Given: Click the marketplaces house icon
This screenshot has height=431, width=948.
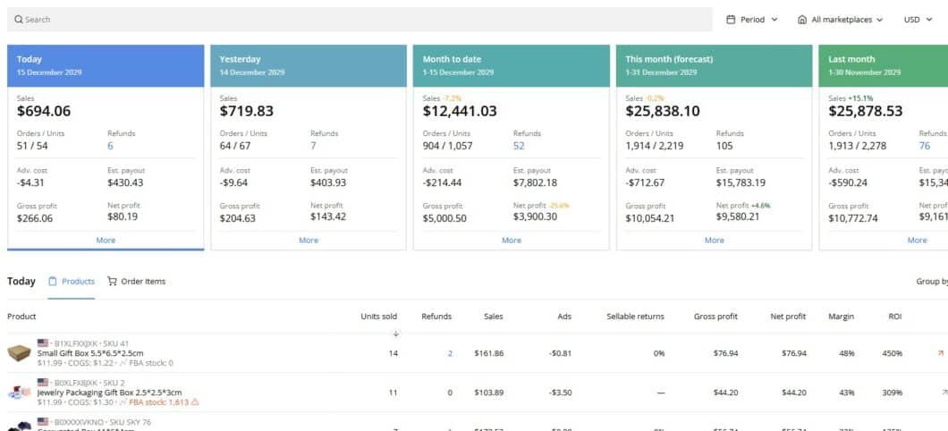Looking at the screenshot, I should pos(802,20).
